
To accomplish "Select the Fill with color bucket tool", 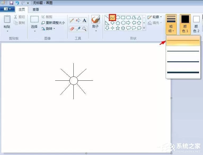I will (x=78, y=20).
